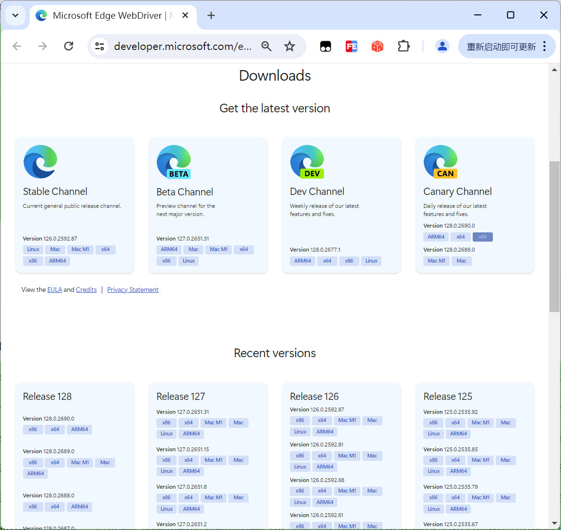Download Release 125 version 125.0.2535.85 Linux
This screenshot has height=530, width=561.
click(434, 471)
